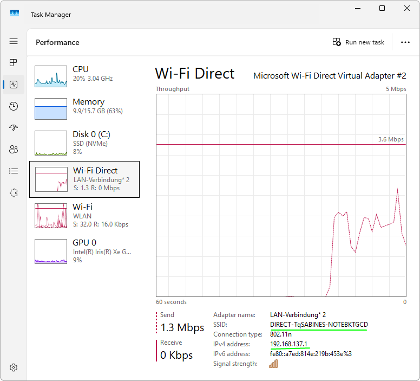Image resolution: width=420 pixels, height=381 pixels.
Task: Open the Services page icon
Action: tap(14, 192)
